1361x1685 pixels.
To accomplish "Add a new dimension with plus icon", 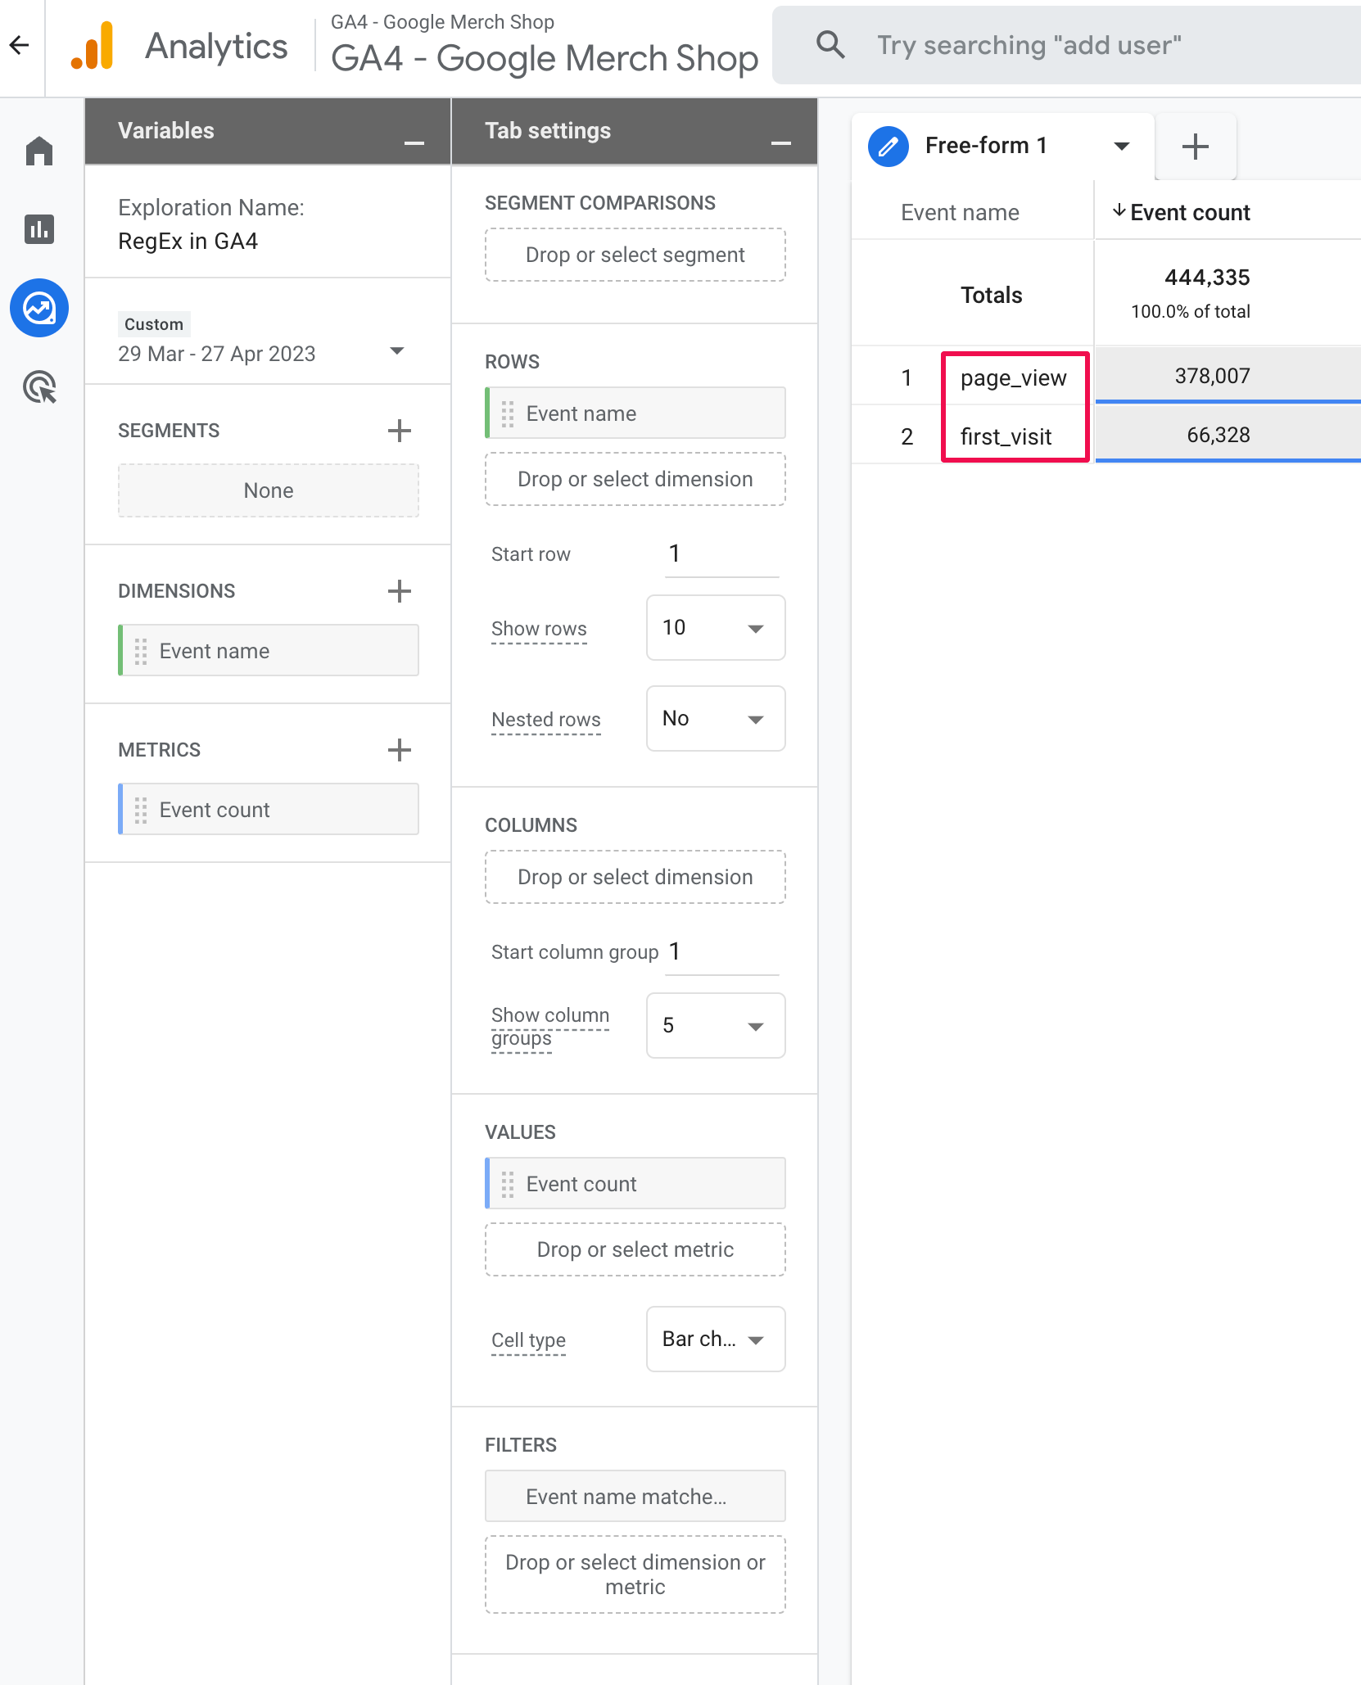I will [x=399, y=591].
